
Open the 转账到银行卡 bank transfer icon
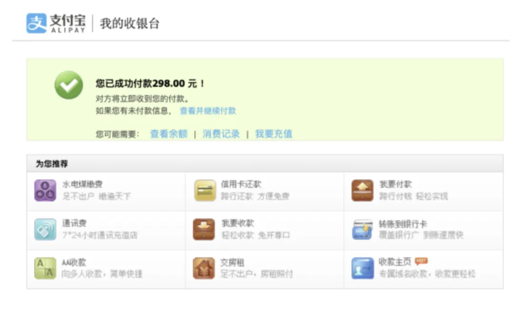pos(363,229)
